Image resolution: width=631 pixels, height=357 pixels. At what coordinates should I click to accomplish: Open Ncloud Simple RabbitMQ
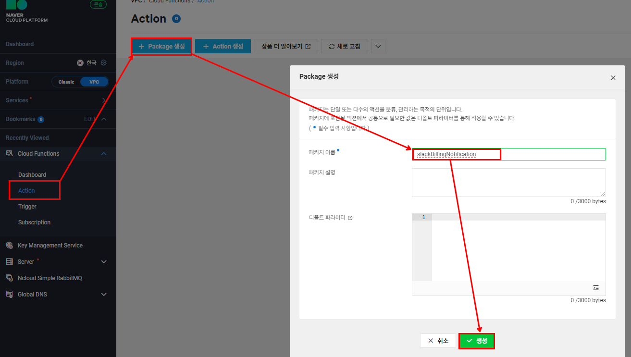tap(50, 278)
